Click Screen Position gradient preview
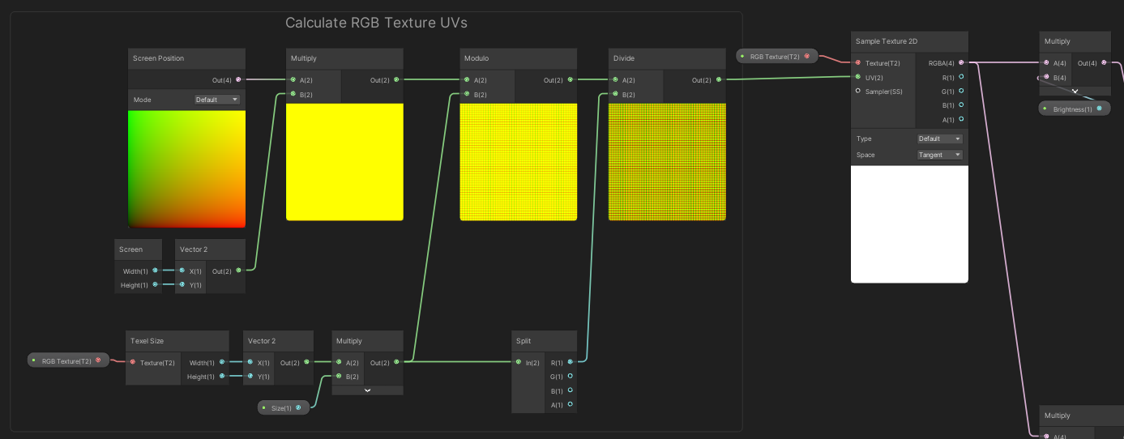The height and width of the screenshot is (439, 1124). pos(186,169)
